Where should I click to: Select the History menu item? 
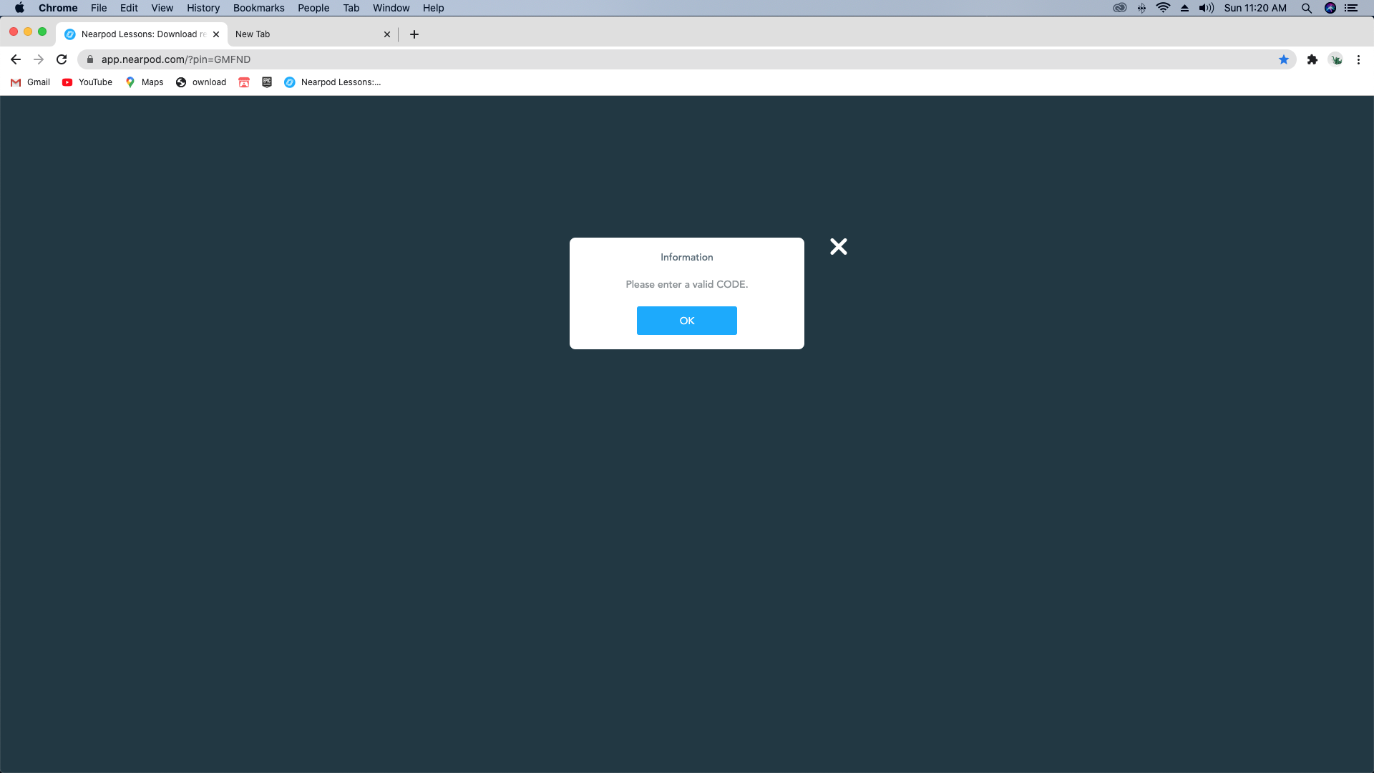(x=202, y=9)
